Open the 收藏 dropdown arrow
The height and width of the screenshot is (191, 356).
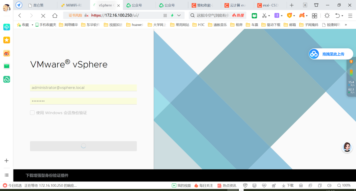pyautogui.click(x=32, y=25)
